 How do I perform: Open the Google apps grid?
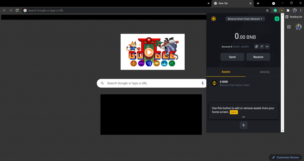289,27
